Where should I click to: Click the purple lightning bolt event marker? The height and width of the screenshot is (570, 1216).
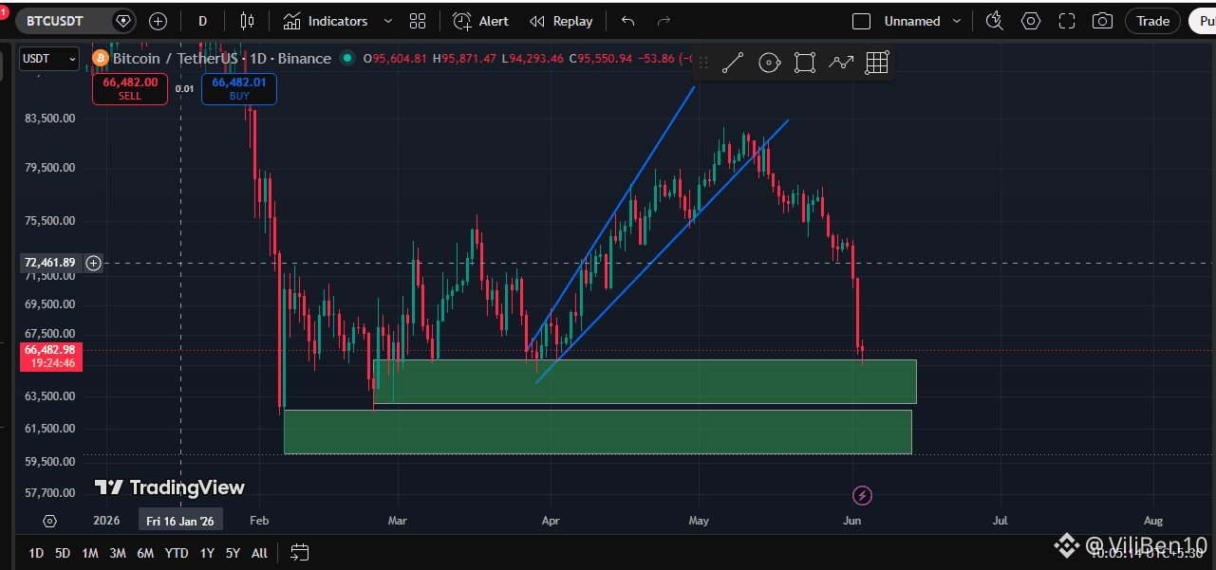click(862, 495)
